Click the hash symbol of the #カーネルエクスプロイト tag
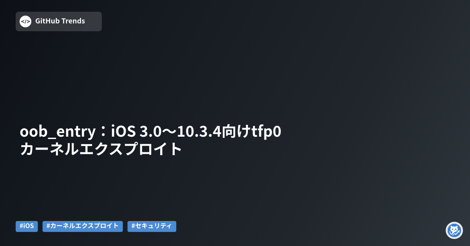 [48, 226]
